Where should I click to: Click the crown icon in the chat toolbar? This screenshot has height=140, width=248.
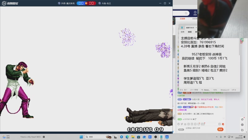tap(185, 124)
